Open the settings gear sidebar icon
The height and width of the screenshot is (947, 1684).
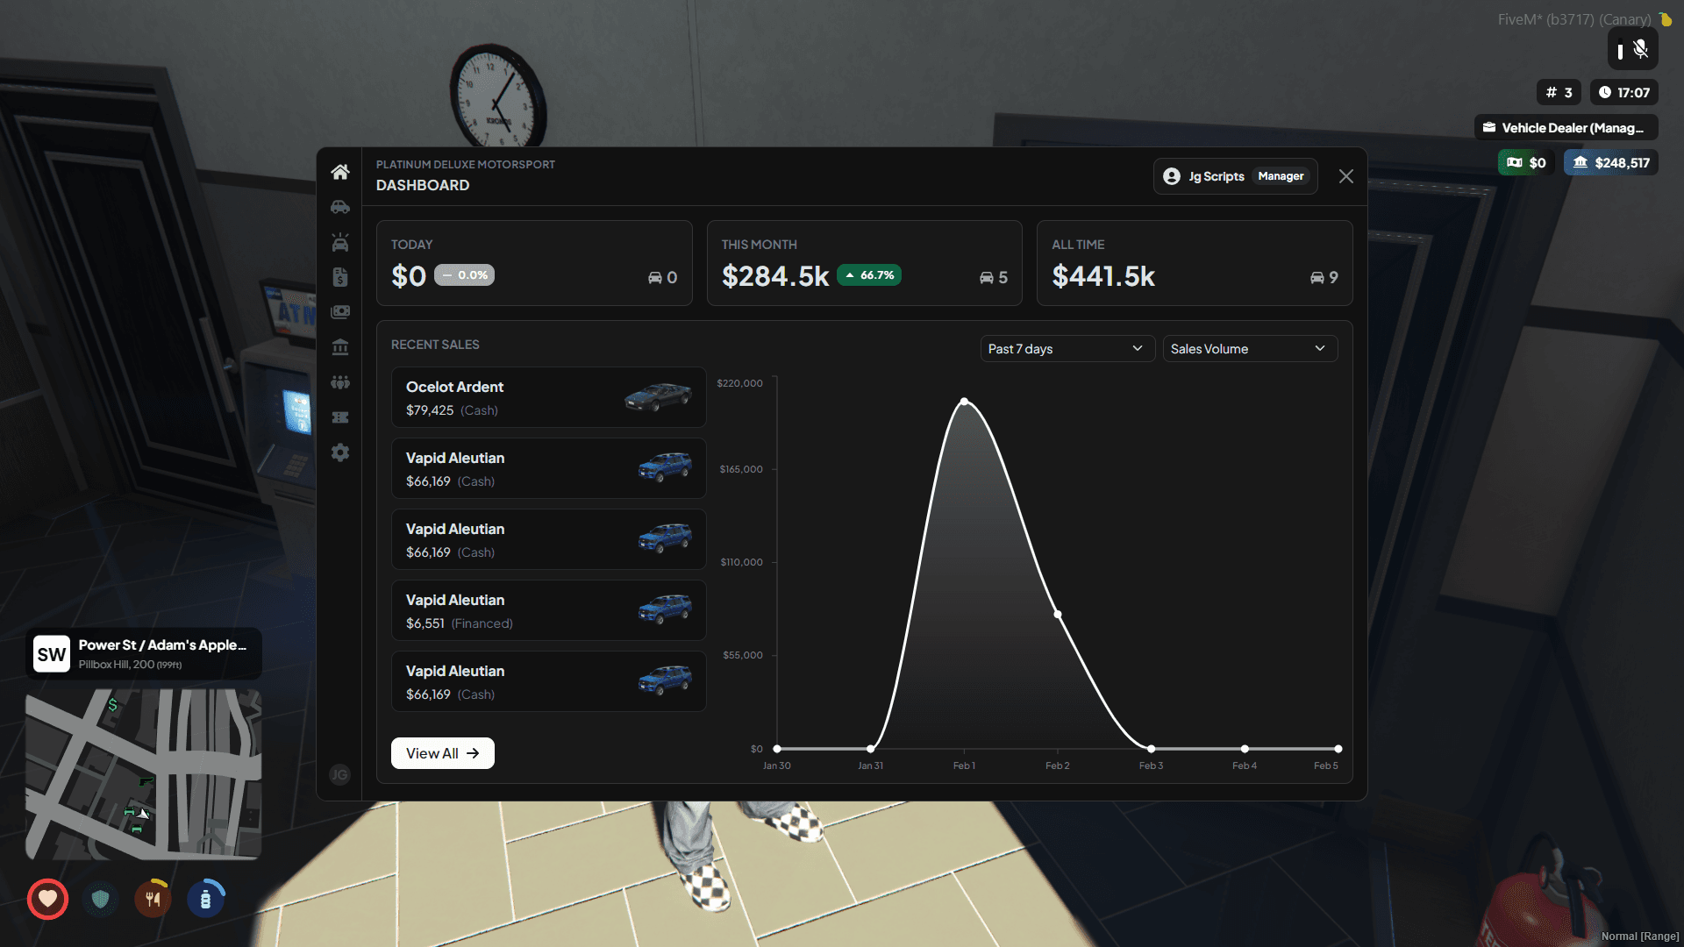pyautogui.click(x=340, y=452)
